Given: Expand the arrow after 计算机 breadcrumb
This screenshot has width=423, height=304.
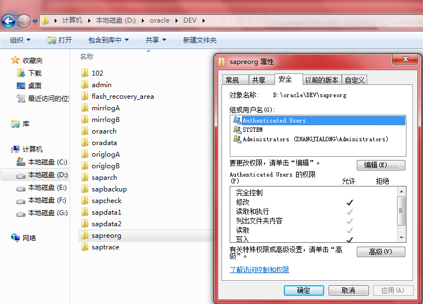Looking at the screenshot, I should coord(89,20).
